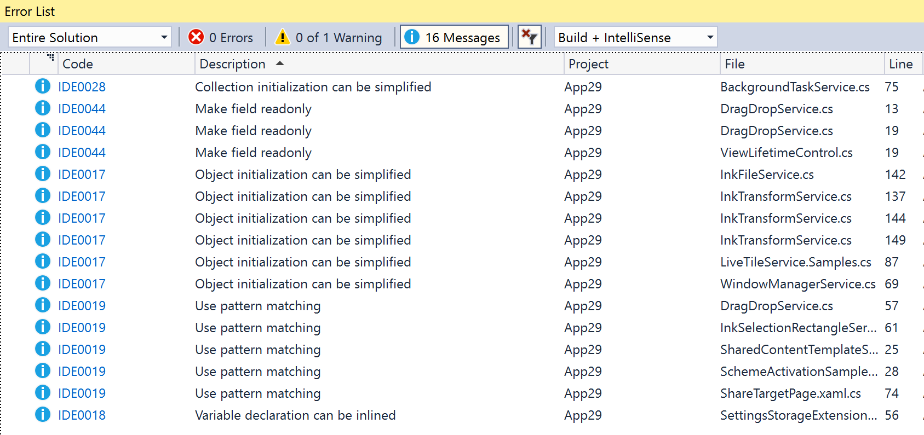Click 'Make field readonly' for ViewLifetimeControl.cs
Viewport: 924px width, 435px height.
click(254, 153)
